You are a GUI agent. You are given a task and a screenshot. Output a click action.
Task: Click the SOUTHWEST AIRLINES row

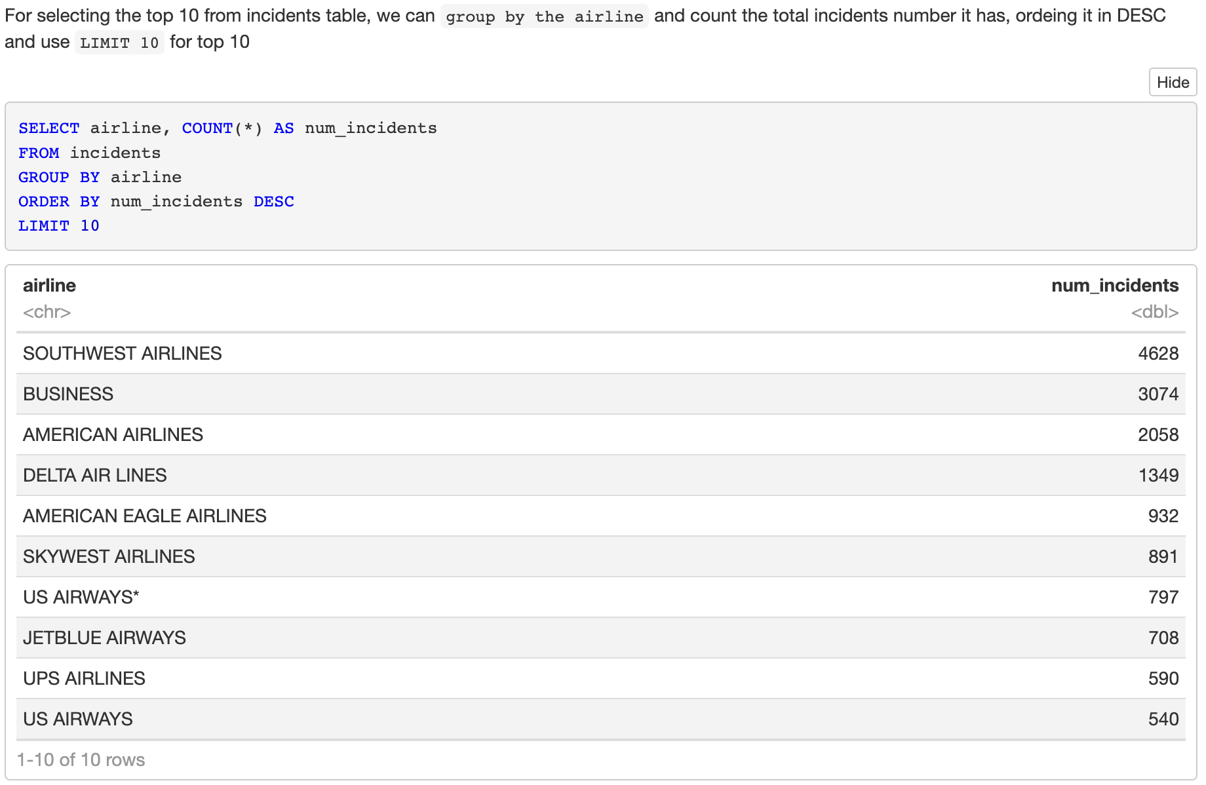point(600,353)
